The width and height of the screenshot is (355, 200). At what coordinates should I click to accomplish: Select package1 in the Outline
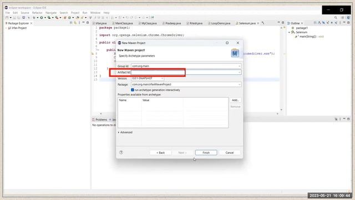pos(302,28)
